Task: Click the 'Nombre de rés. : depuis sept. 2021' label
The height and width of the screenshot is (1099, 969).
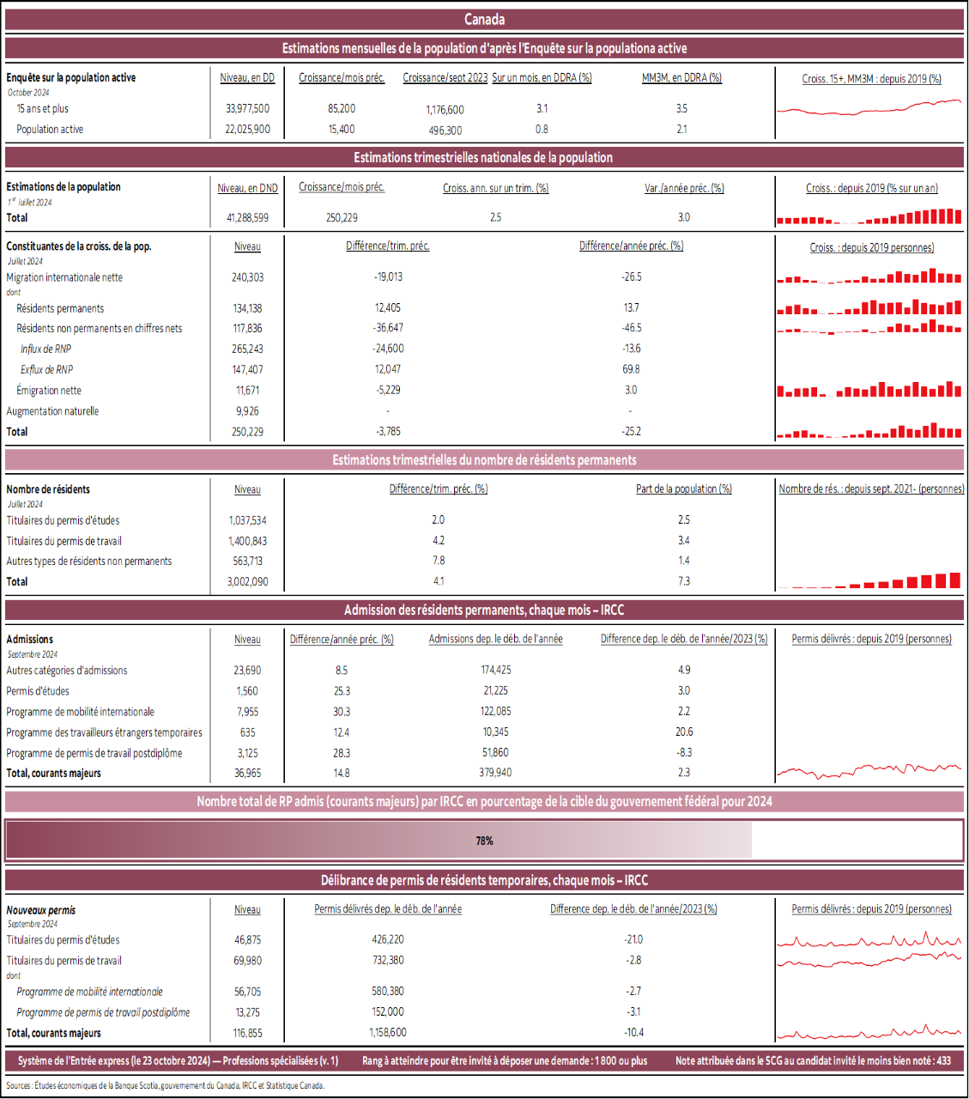Action: pyautogui.click(x=870, y=489)
